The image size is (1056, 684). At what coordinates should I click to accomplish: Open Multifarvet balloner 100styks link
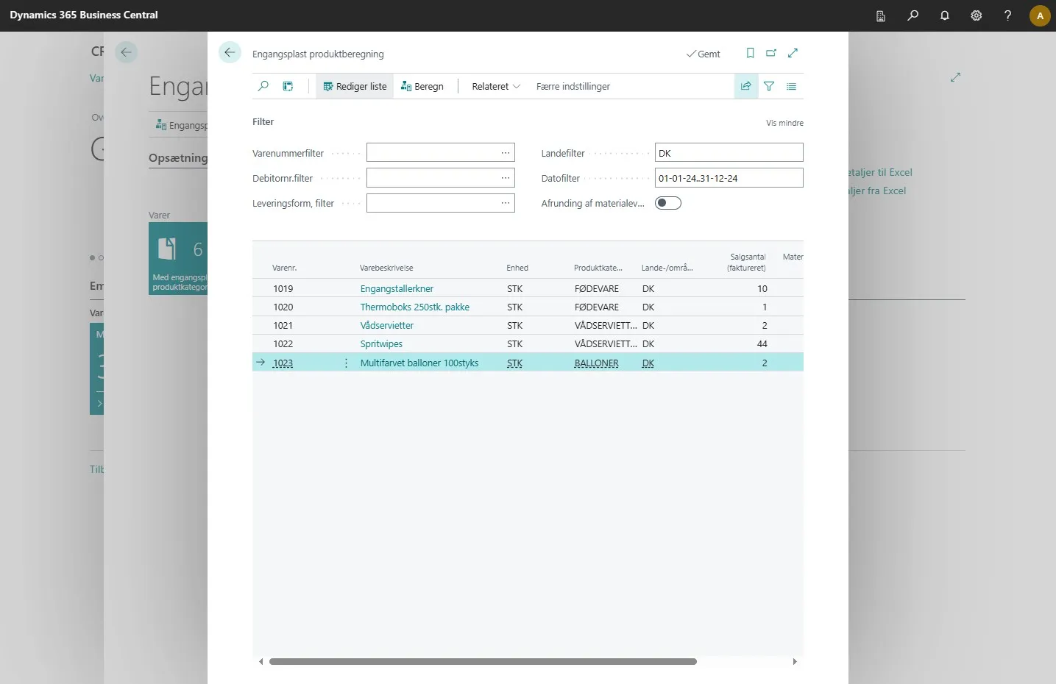(419, 363)
